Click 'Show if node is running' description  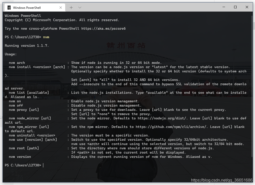(x=116, y=63)
